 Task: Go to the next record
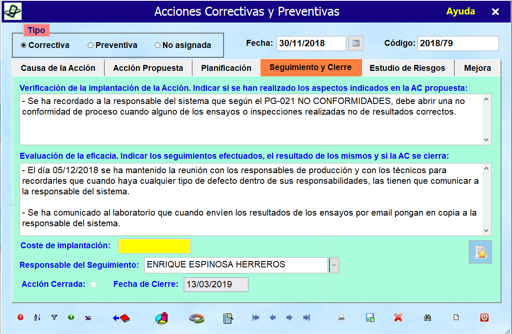pyautogui.click(x=289, y=317)
